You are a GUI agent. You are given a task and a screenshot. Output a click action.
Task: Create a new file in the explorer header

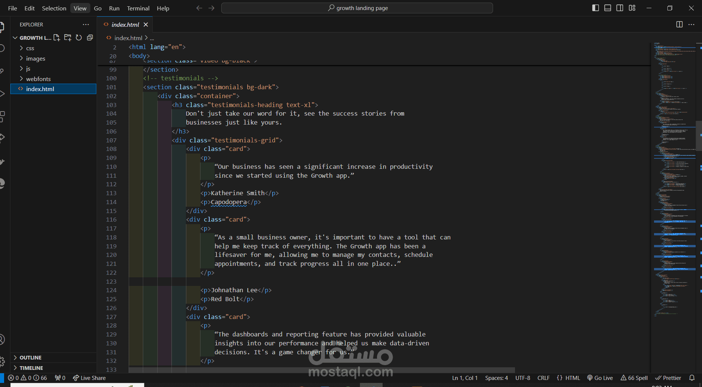pos(57,38)
